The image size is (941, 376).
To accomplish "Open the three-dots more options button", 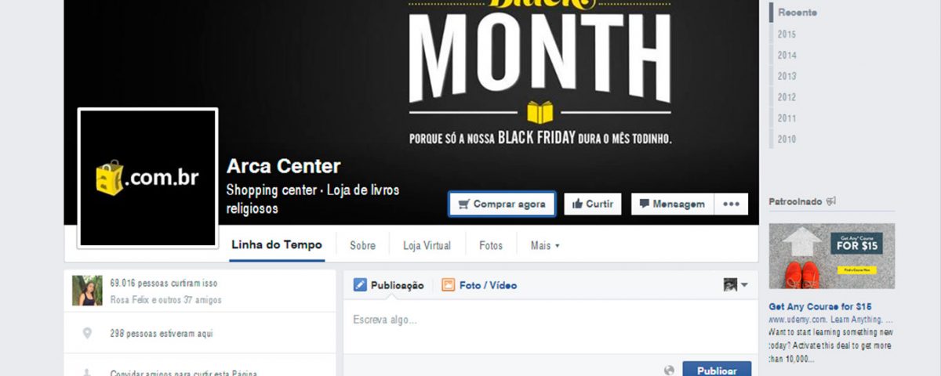I will click(731, 204).
